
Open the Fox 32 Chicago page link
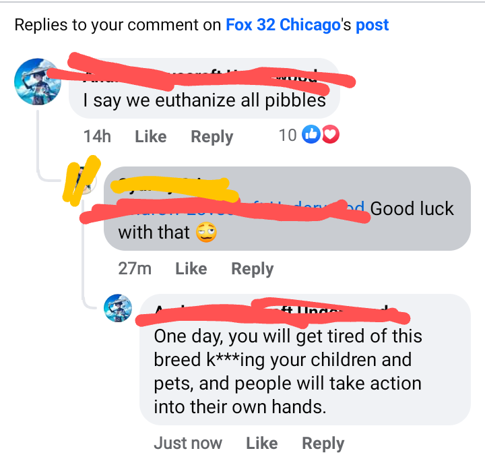283,25
